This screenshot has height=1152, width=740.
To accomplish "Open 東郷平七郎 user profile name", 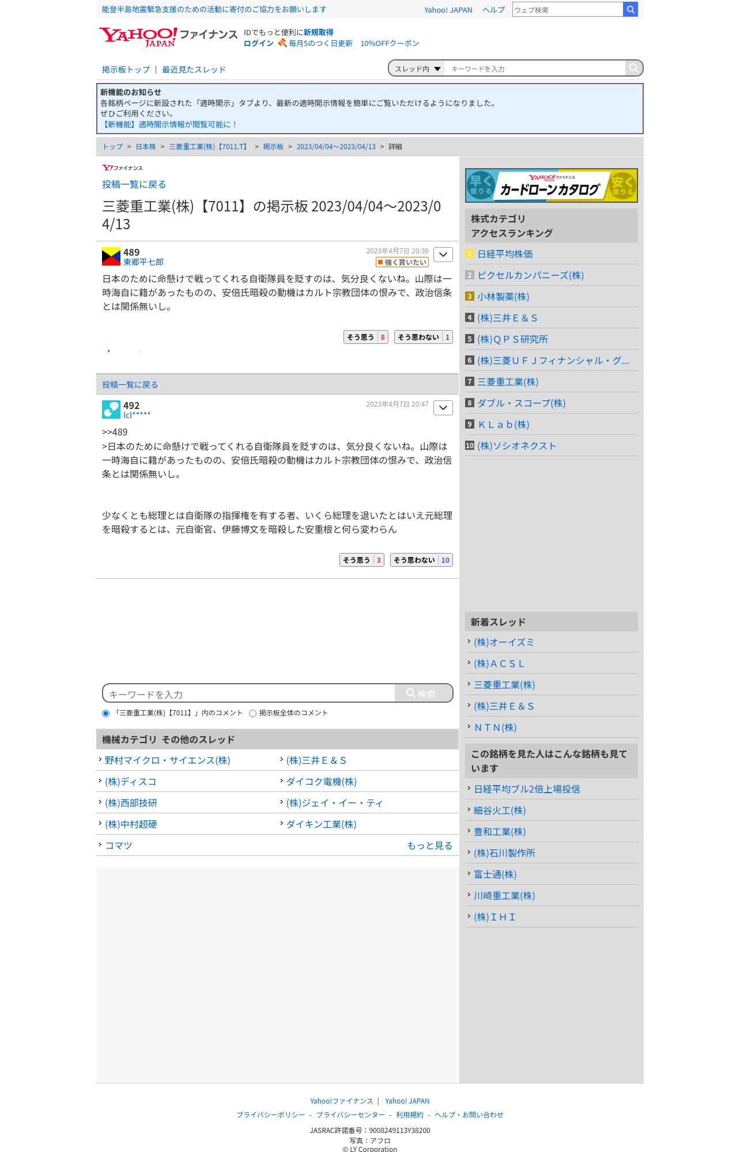I will [144, 262].
